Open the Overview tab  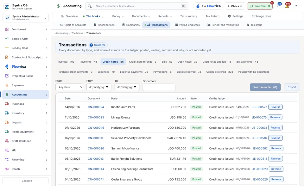click(x=69, y=16)
